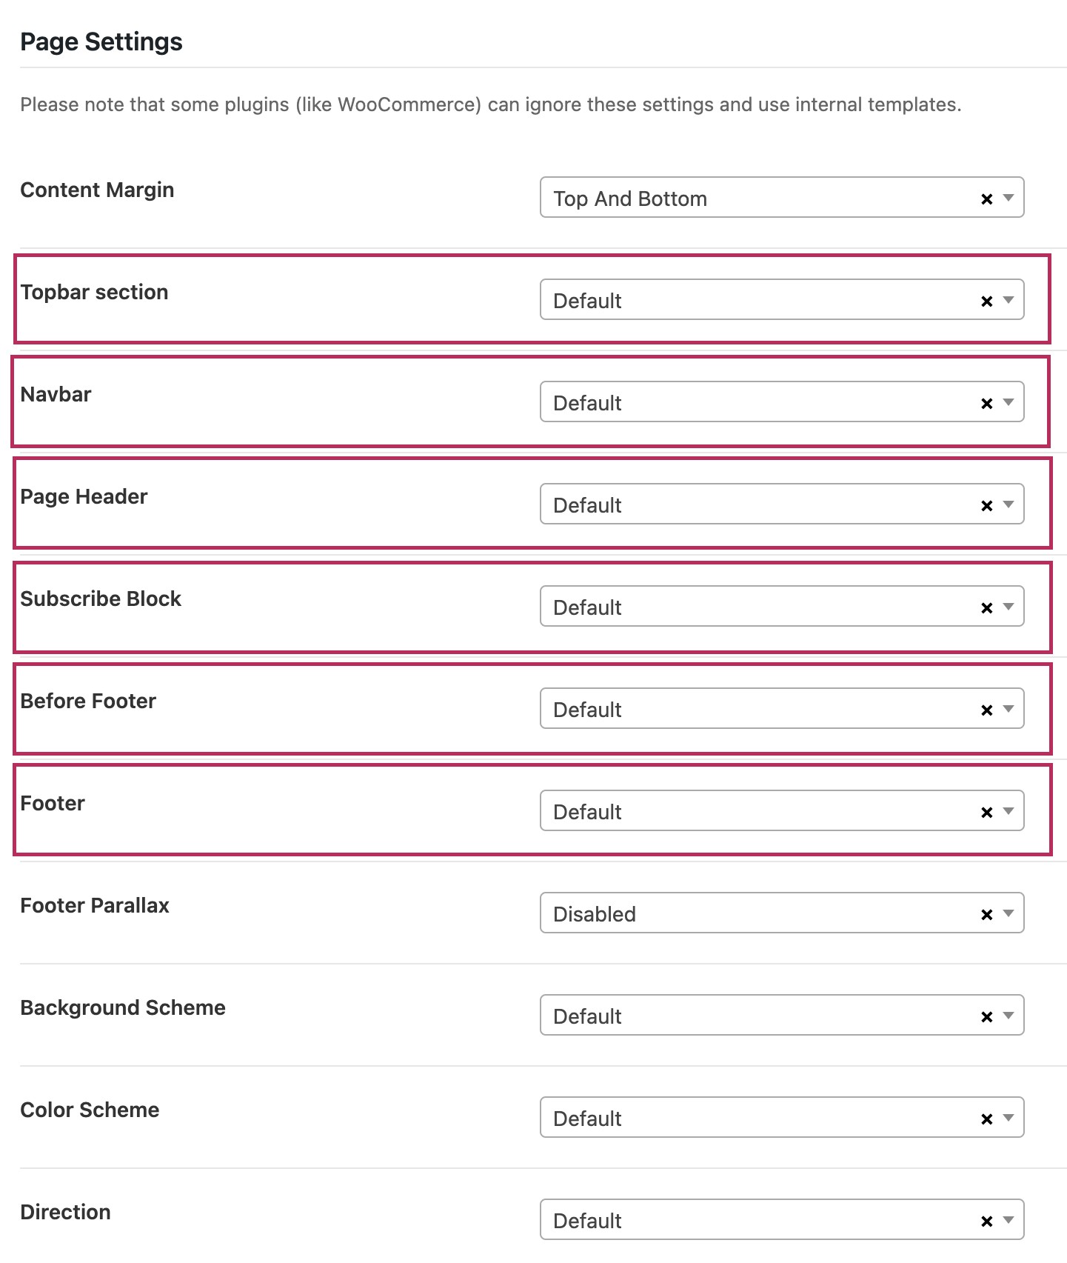Image resolution: width=1067 pixels, height=1263 pixels.
Task: Clear the Subscribe Block selection with x
Action: [x=986, y=607]
